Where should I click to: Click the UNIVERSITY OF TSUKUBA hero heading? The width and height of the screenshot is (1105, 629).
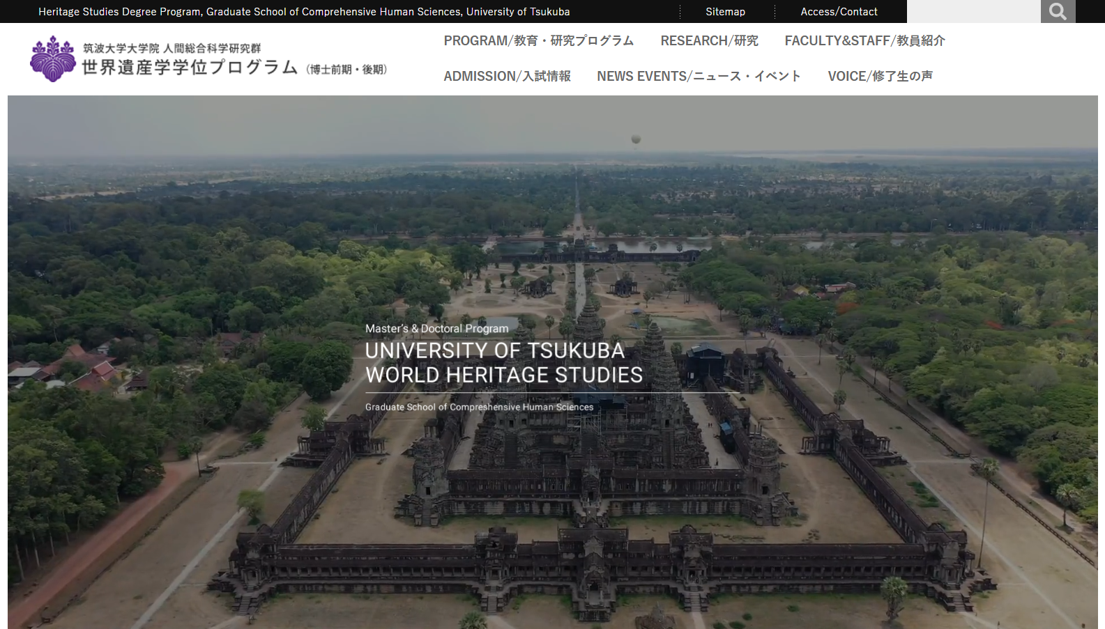click(495, 350)
